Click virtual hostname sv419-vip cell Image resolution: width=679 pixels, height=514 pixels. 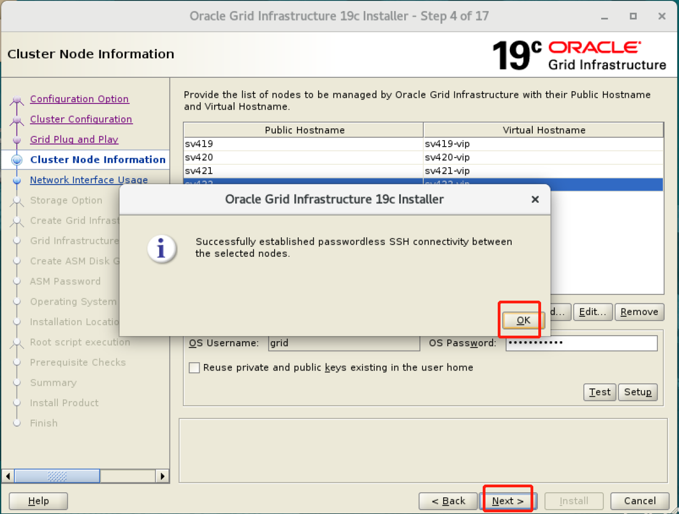(543, 144)
